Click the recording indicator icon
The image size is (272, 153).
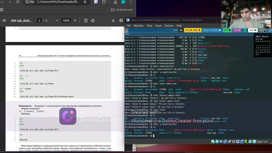tap(242, 142)
